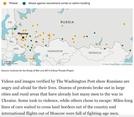This screenshot has height=117, width=134.
Task: Click the "UKR." map label
Action: click(x=16, y=49)
